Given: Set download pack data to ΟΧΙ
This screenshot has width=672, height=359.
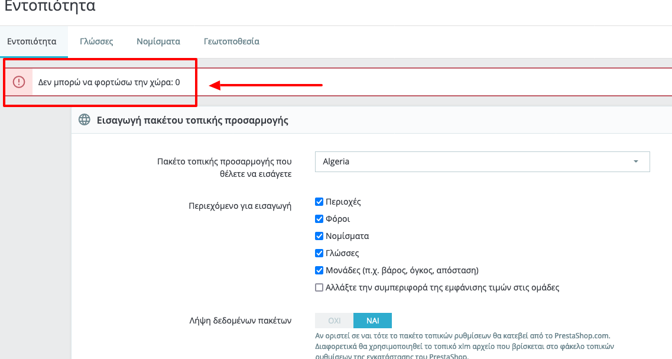Looking at the screenshot, I should 335,321.
